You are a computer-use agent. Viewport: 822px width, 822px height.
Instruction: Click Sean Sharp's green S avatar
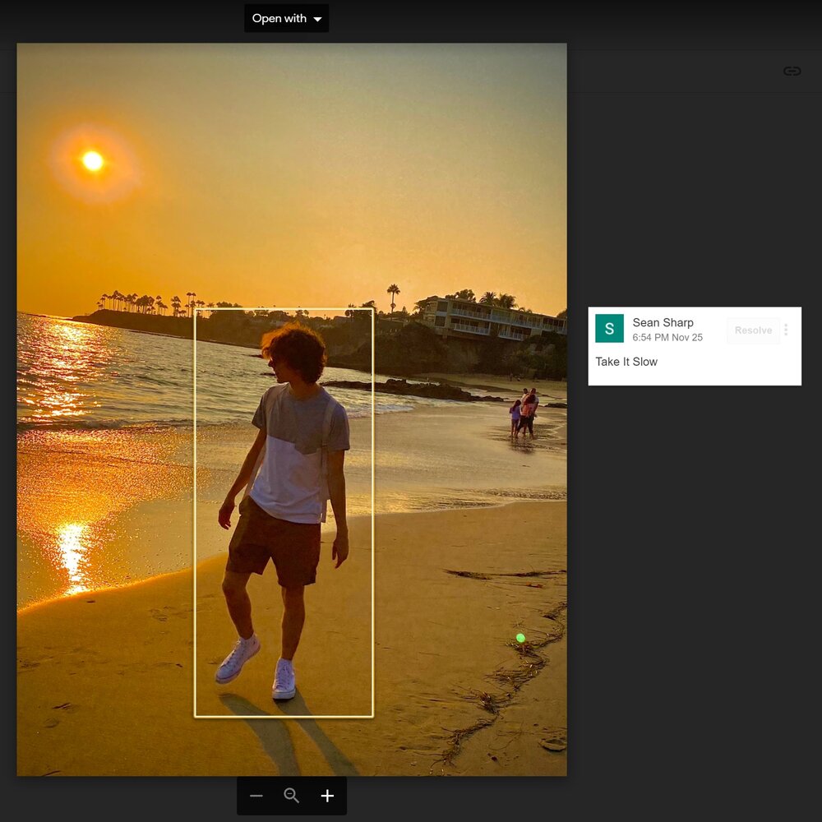coord(609,329)
